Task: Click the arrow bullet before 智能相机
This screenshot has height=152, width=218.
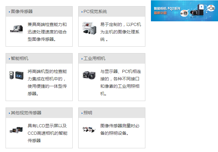Action: pyautogui.click(x=9, y=59)
